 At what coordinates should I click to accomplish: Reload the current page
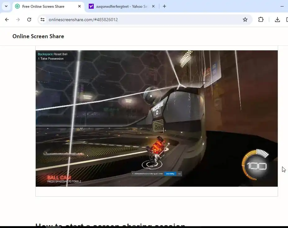pos(29,20)
